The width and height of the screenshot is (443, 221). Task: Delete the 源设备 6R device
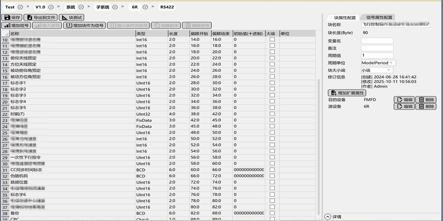[x=426, y=107]
